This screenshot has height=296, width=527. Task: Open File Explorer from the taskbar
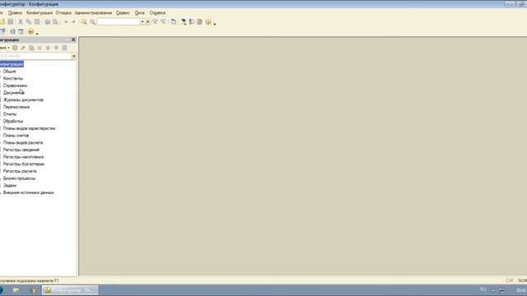[x=16, y=290]
